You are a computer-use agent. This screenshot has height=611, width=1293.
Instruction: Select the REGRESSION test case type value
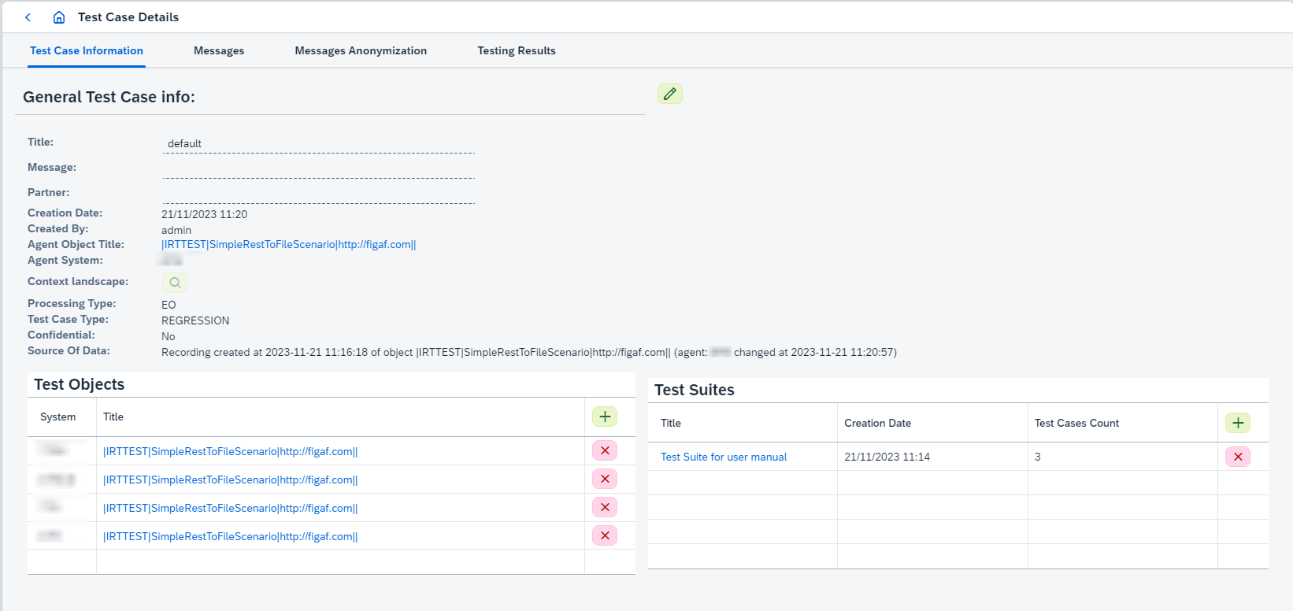click(195, 320)
